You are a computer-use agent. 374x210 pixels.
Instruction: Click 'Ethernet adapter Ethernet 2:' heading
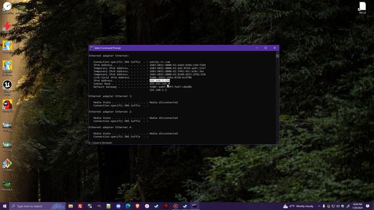[110, 111]
